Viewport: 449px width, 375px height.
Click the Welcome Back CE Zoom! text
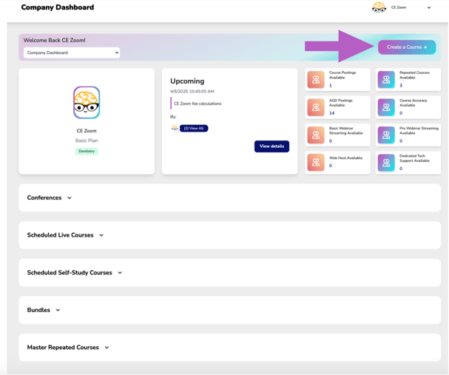pos(55,40)
